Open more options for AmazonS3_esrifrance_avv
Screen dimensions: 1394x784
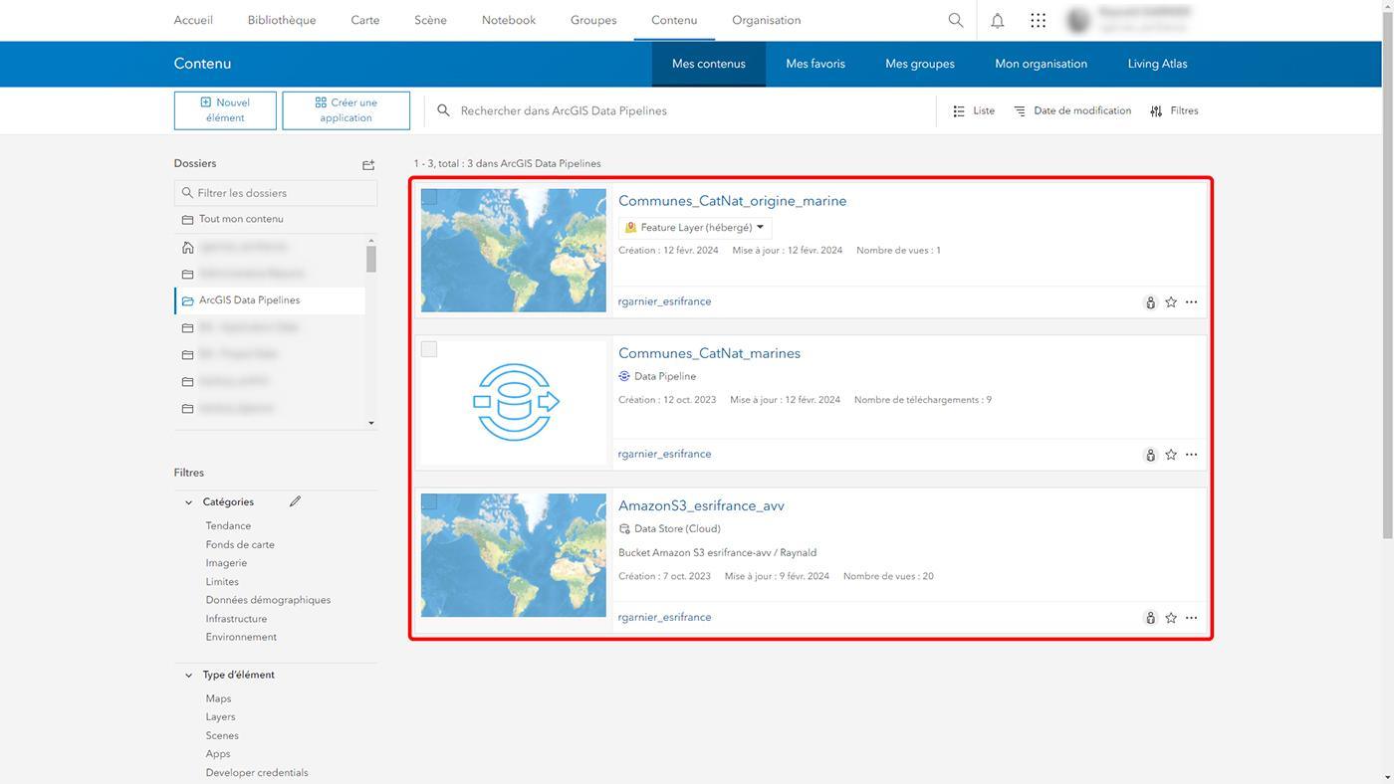tap(1191, 618)
